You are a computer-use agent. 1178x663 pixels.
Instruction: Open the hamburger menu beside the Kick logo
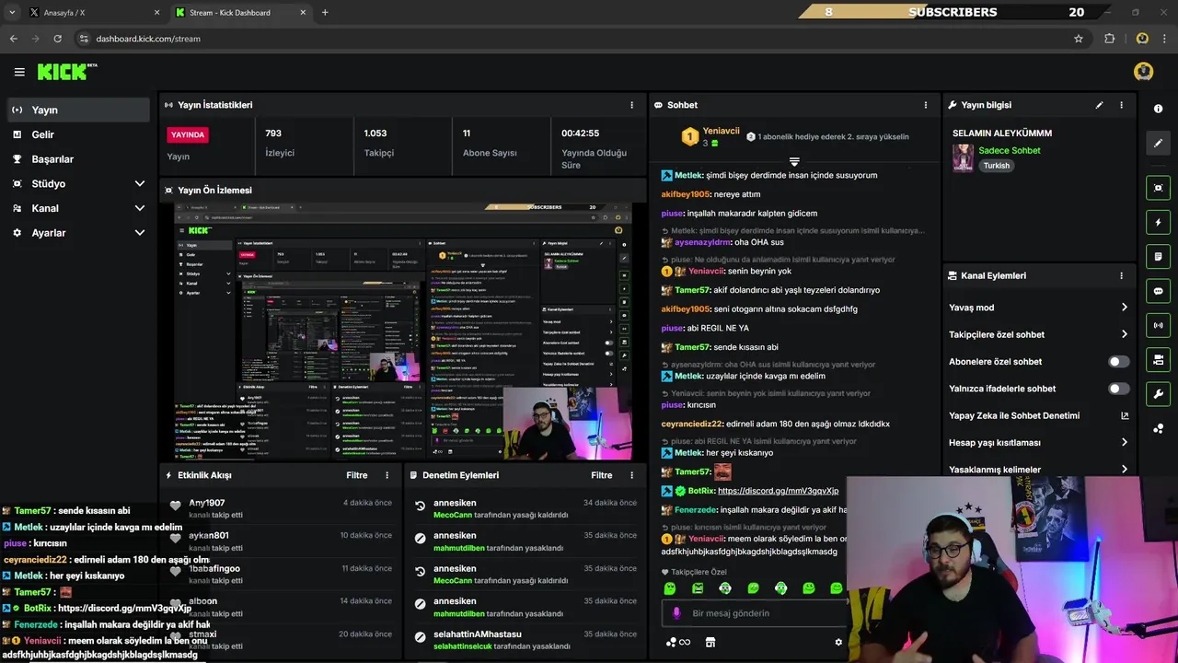[19, 72]
